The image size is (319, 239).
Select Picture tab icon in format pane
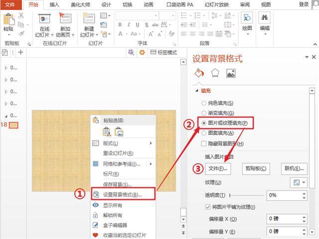tap(231, 73)
